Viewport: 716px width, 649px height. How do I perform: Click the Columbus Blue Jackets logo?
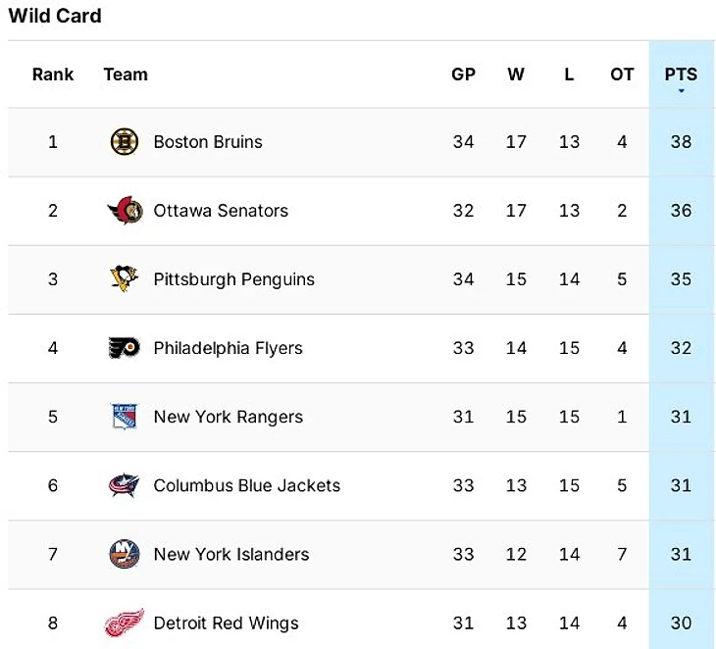125,485
